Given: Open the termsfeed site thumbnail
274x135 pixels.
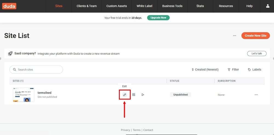Looking at the screenshot, I should click(x=24, y=95).
